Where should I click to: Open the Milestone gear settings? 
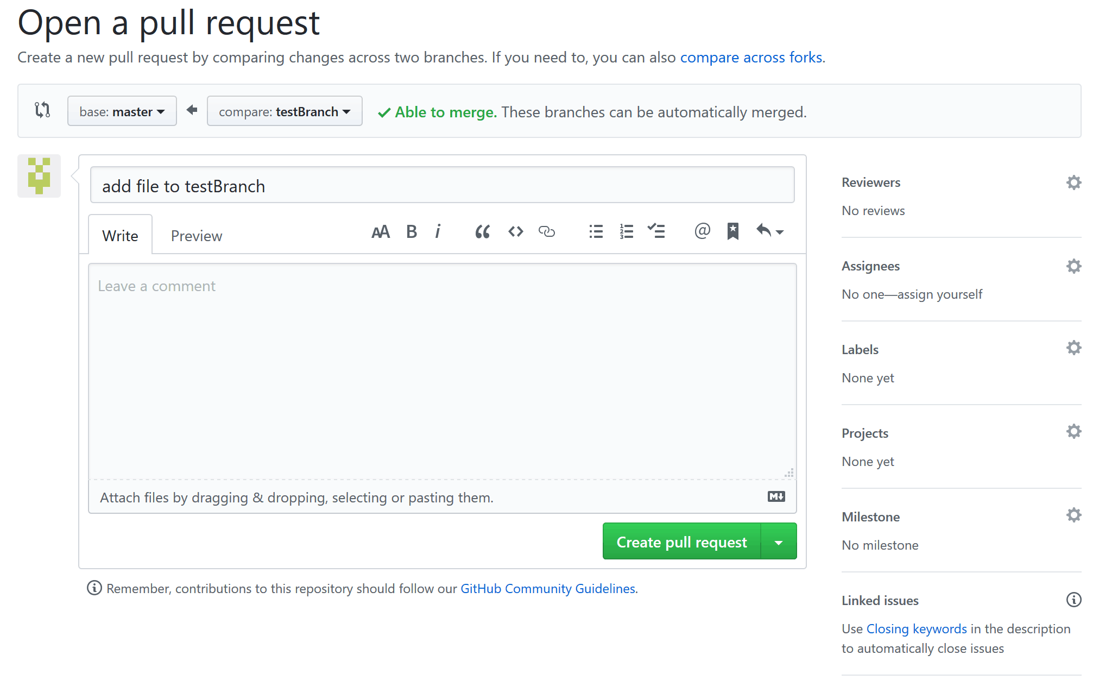[x=1073, y=515]
